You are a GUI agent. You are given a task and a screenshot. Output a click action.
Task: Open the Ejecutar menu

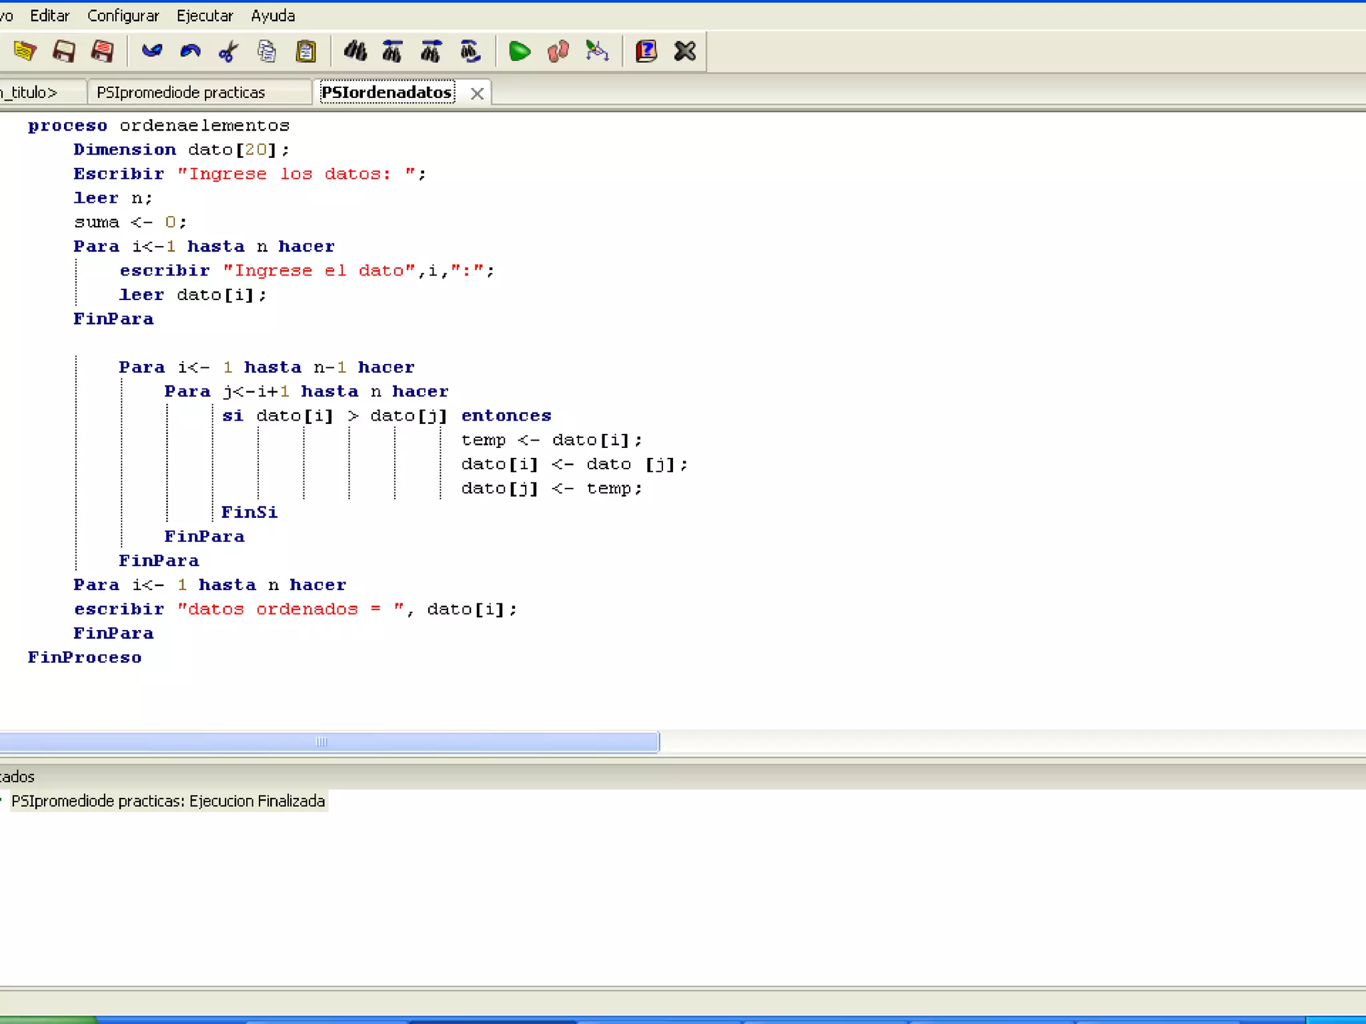coord(204,15)
